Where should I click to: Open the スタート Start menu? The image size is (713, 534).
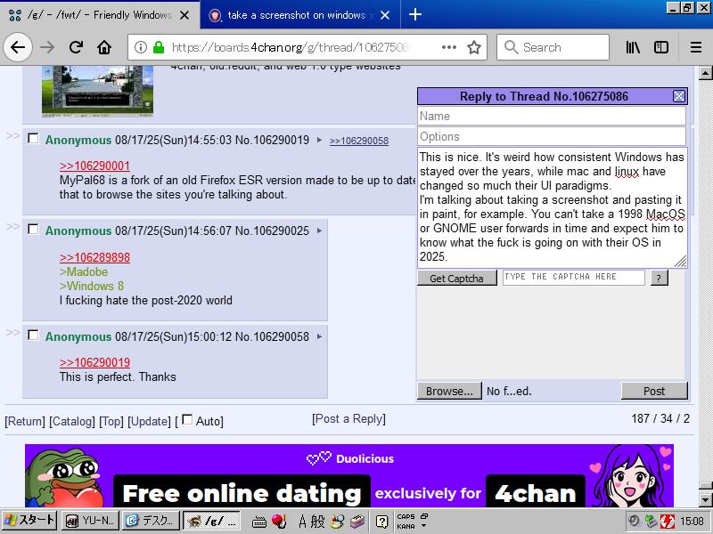click(29, 521)
